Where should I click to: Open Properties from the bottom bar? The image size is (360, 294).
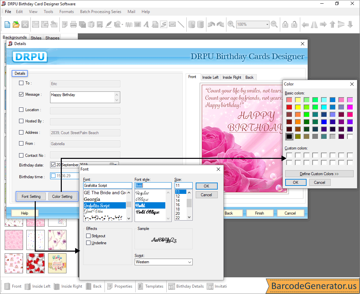coord(120,286)
